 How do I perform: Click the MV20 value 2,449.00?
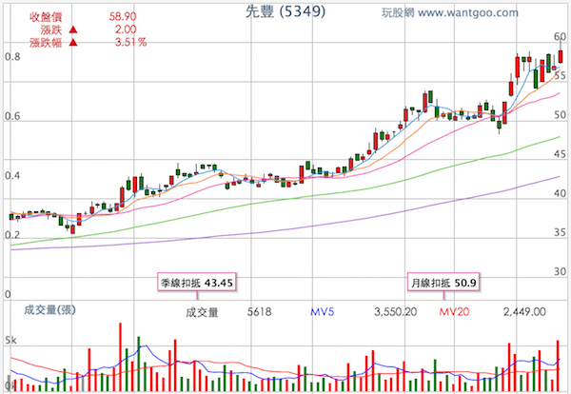click(x=524, y=312)
